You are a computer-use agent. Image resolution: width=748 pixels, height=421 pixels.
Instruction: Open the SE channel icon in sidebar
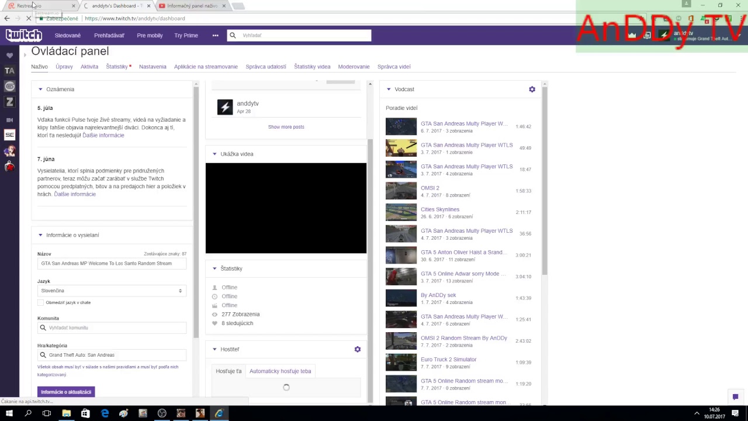[9, 135]
